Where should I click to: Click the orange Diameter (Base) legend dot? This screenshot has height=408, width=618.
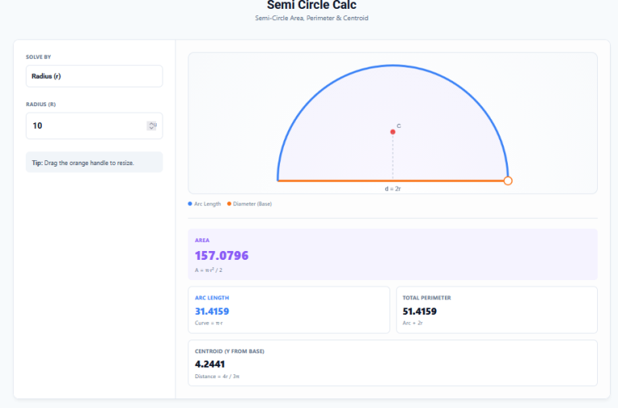[229, 204]
